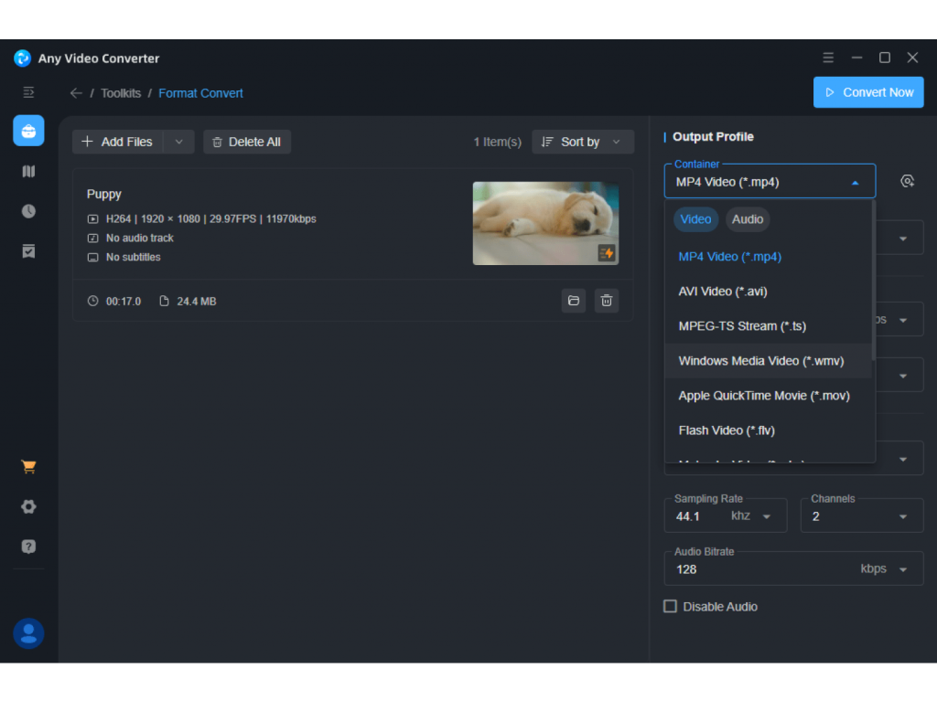Open the history clock sidebar icon

click(x=28, y=211)
